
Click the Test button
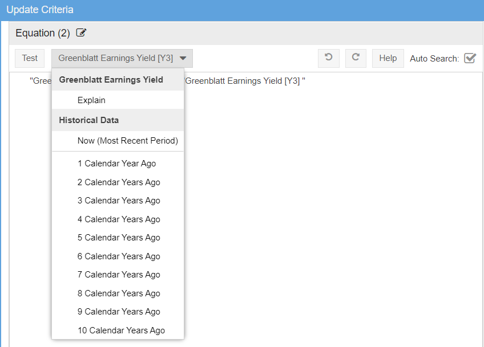(30, 58)
